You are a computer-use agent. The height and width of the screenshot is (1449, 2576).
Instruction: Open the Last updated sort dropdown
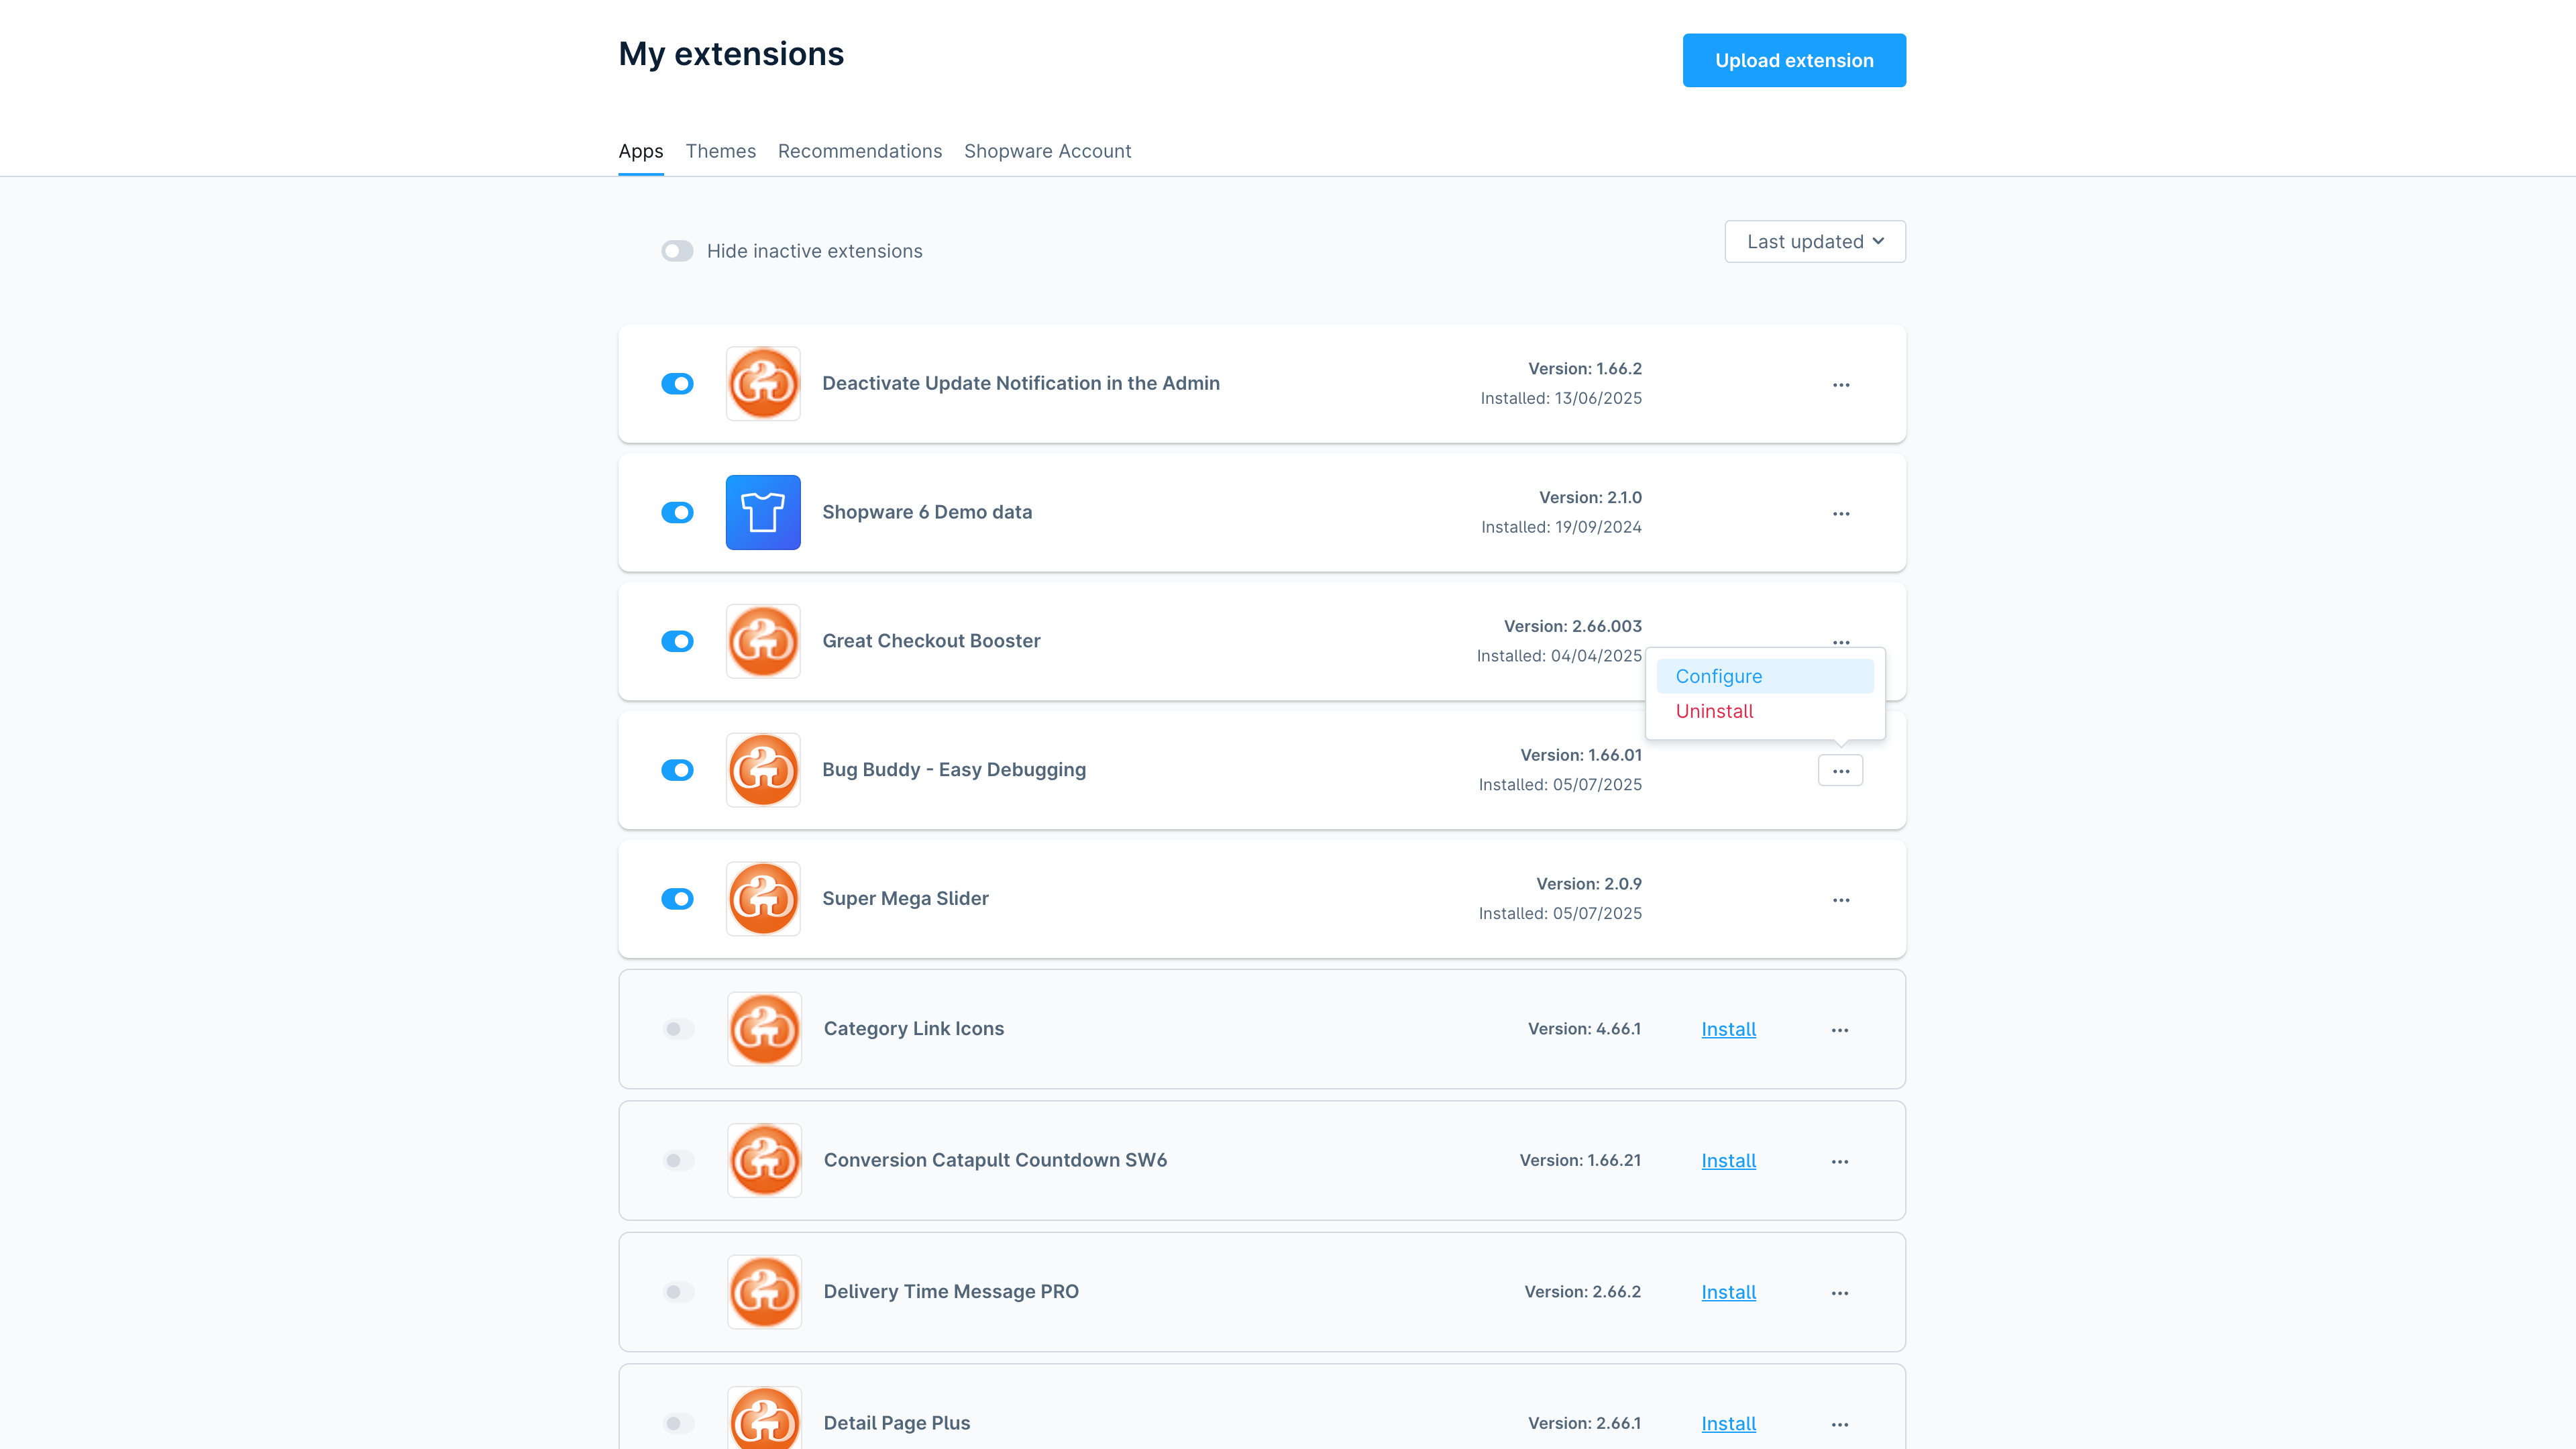pos(1815,242)
